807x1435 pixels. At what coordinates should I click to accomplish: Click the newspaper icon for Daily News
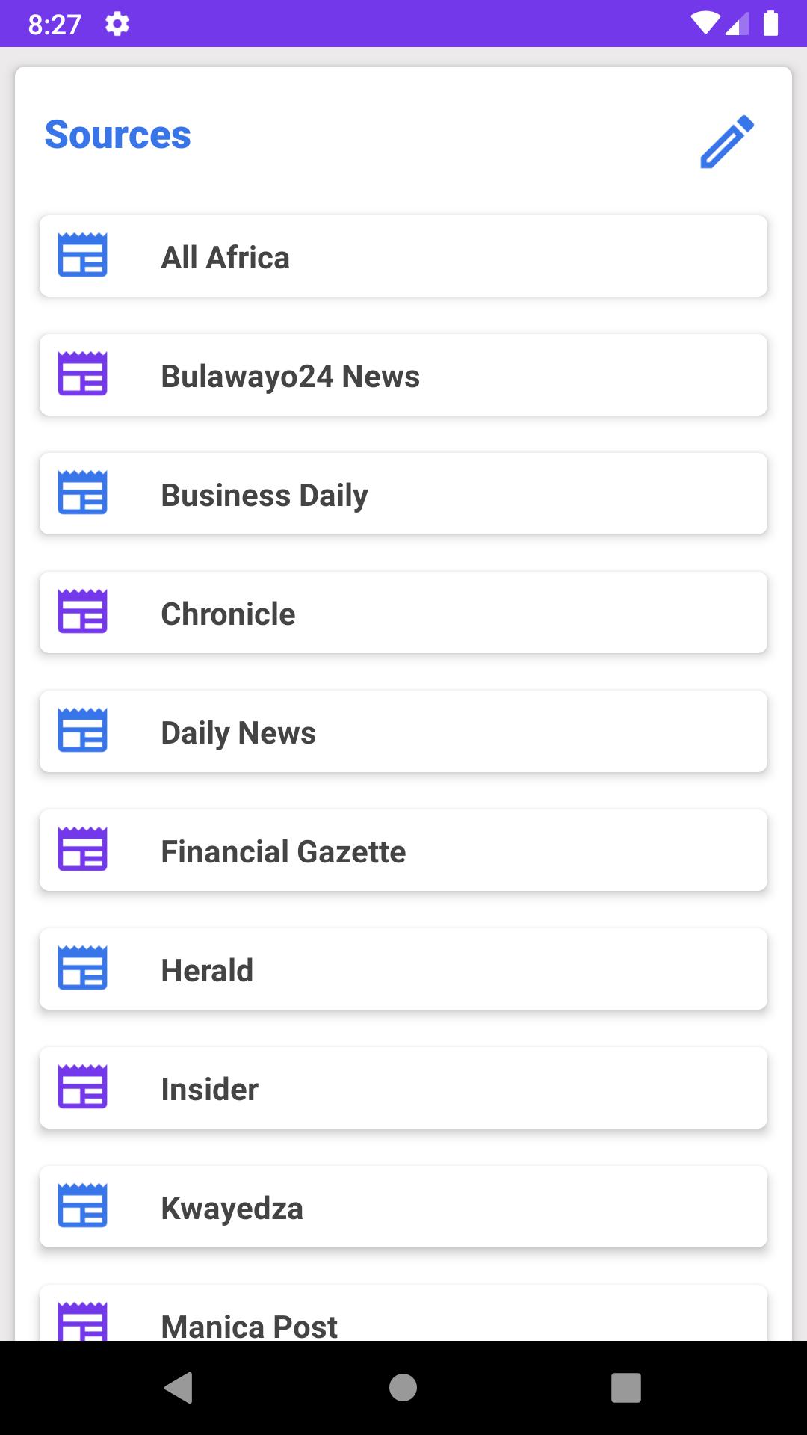pyautogui.click(x=83, y=730)
